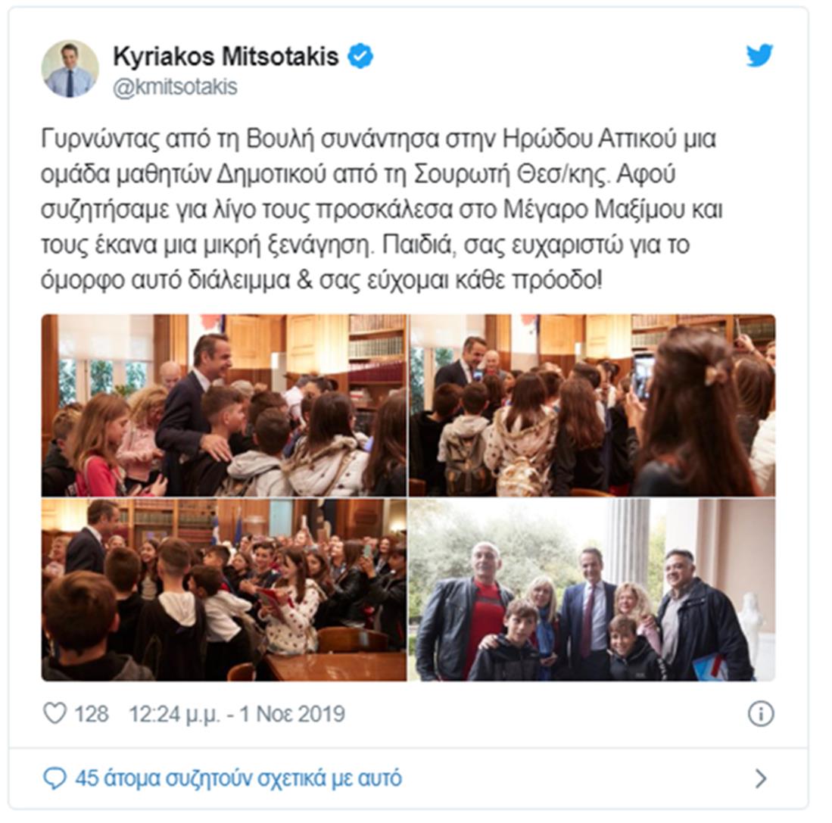This screenshot has height=823, width=832.
Task: Click the blue verified badge icon
Action: click(360, 56)
